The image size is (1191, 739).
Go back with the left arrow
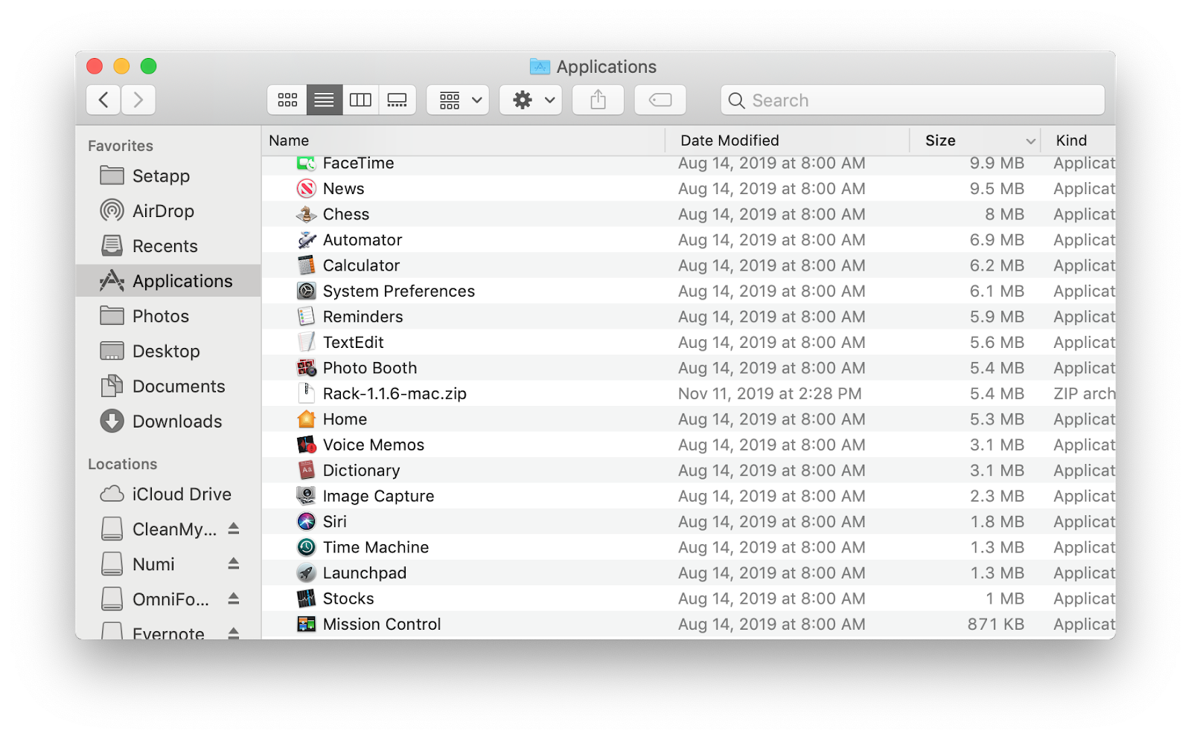[x=103, y=100]
